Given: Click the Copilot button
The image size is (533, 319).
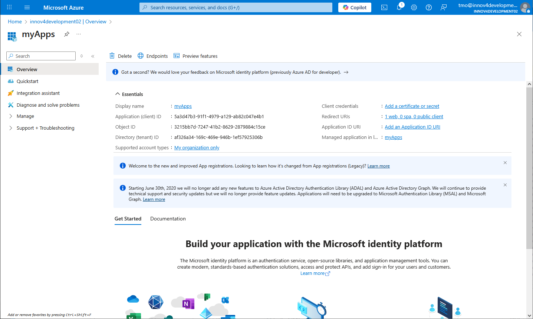Looking at the screenshot, I should pos(355,7).
